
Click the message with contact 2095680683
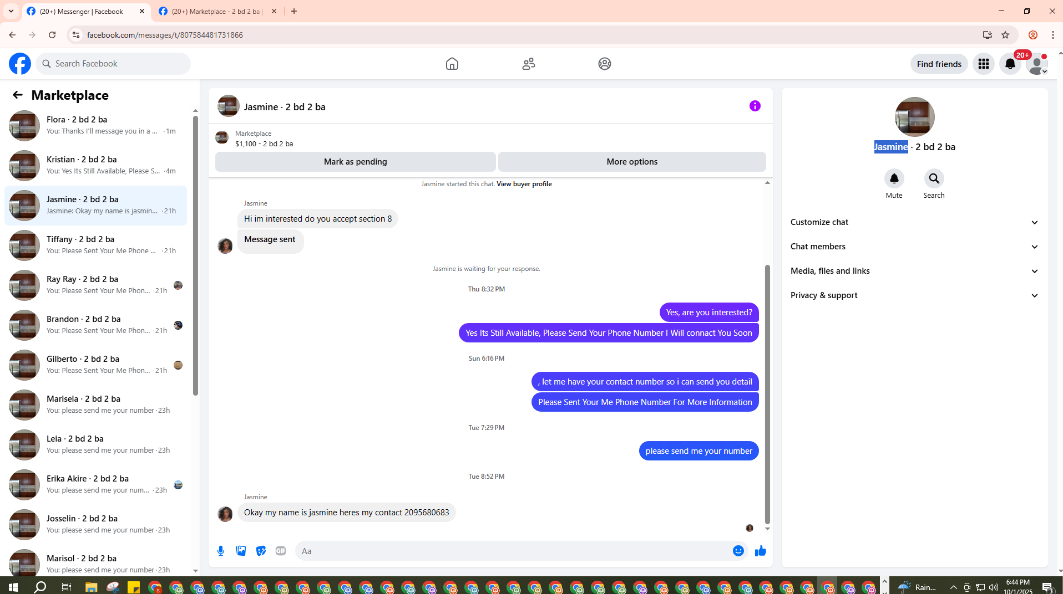point(347,513)
